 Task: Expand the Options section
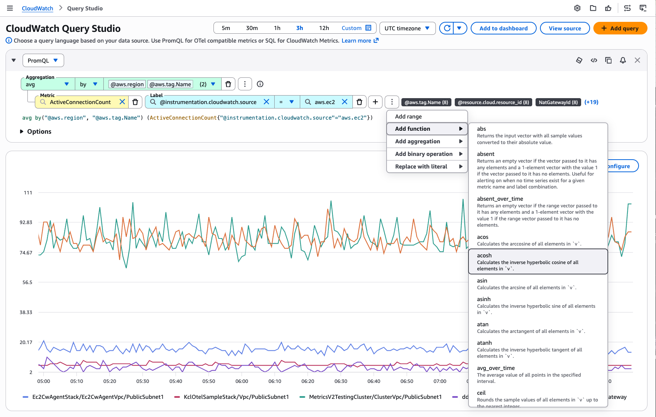point(36,131)
